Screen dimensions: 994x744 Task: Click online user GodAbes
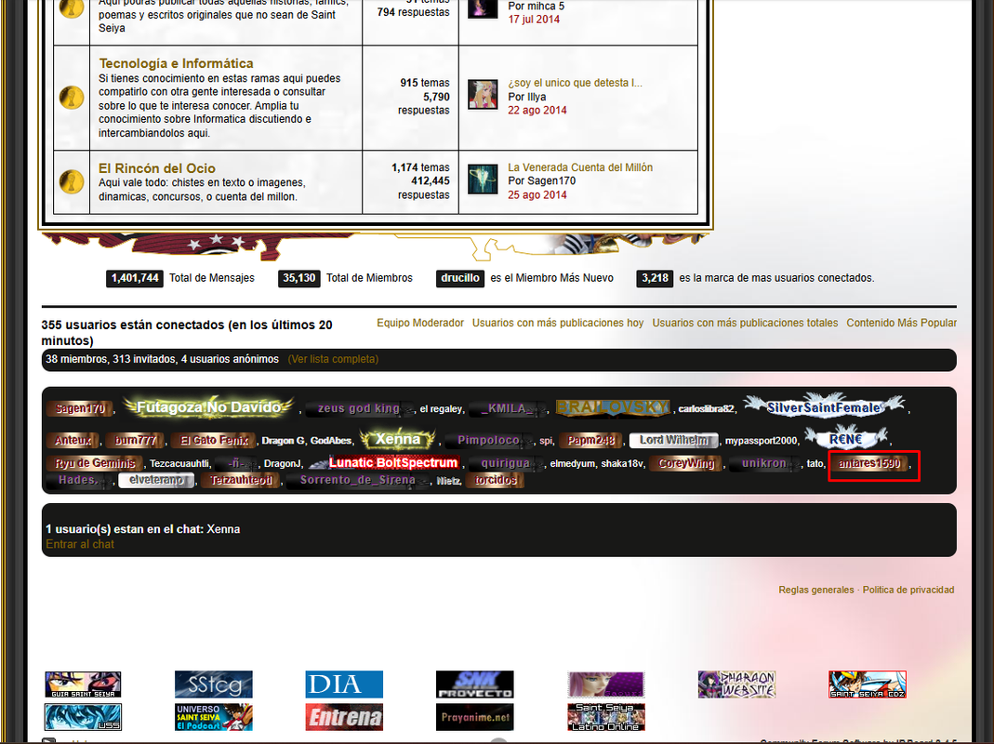tap(331, 441)
